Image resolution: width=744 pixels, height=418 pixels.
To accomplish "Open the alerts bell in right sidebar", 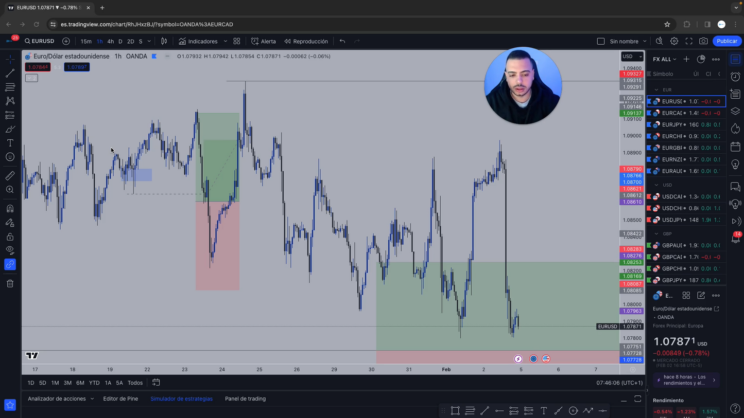I will (x=735, y=239).
